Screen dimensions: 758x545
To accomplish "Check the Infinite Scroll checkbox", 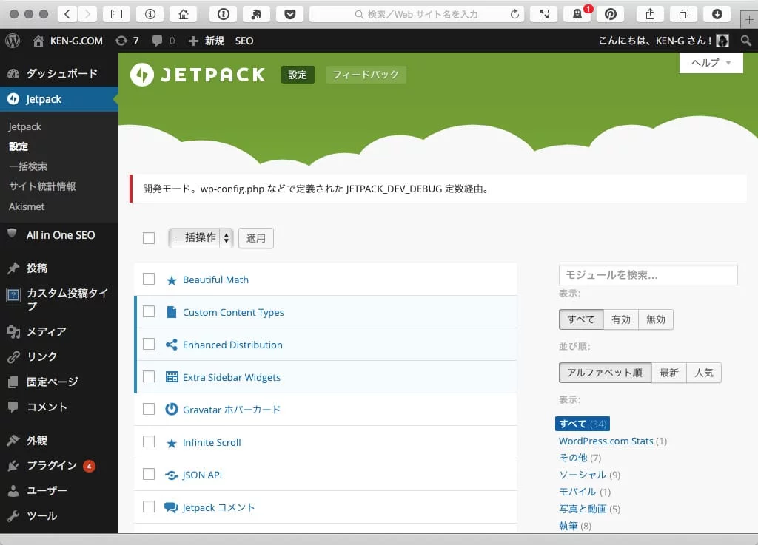I will point(149,441).
